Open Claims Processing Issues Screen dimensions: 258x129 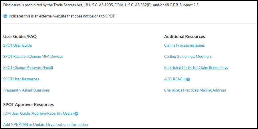pos(184,45)
